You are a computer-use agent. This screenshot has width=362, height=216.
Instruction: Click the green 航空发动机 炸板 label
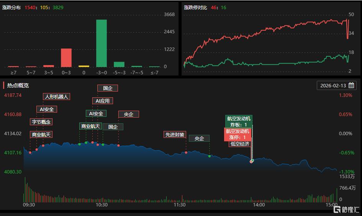[239, 121]
